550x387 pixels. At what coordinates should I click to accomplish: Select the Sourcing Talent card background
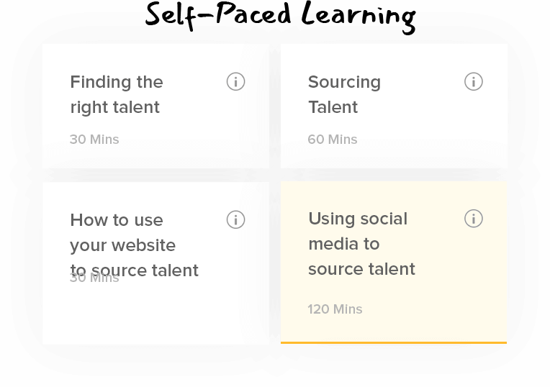click(394, 106)
